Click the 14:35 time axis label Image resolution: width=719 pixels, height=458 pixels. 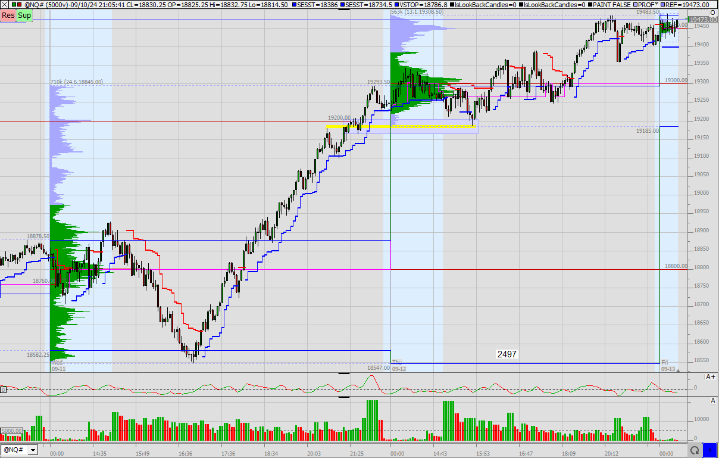click(x=99, y=454)
